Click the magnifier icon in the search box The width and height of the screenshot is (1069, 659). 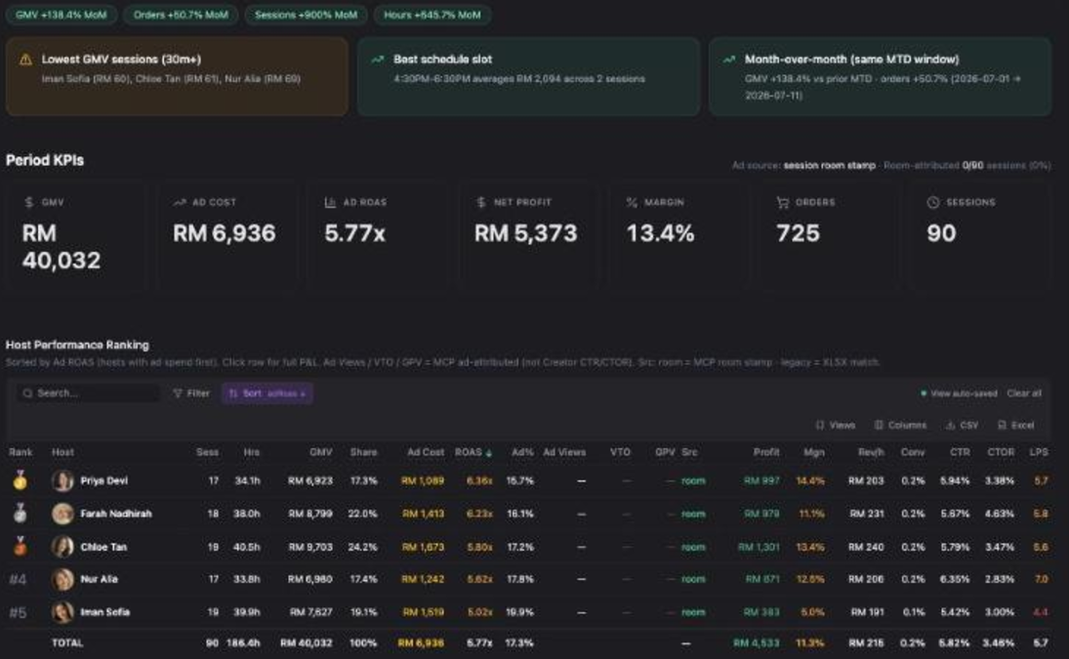27,393
